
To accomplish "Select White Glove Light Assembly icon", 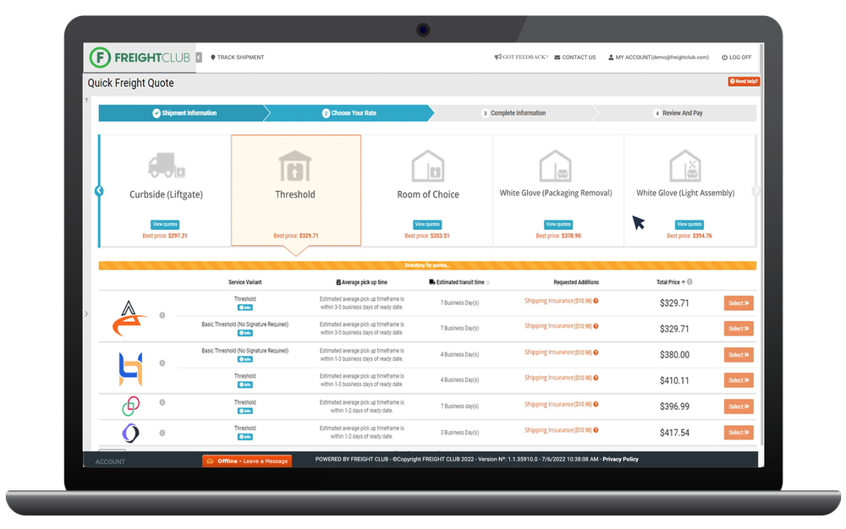I will [x=685, y=166].
